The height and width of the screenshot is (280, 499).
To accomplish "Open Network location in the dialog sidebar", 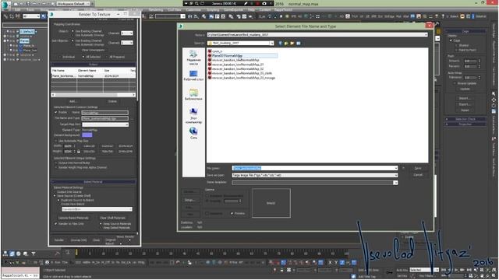I will [193, 133].
